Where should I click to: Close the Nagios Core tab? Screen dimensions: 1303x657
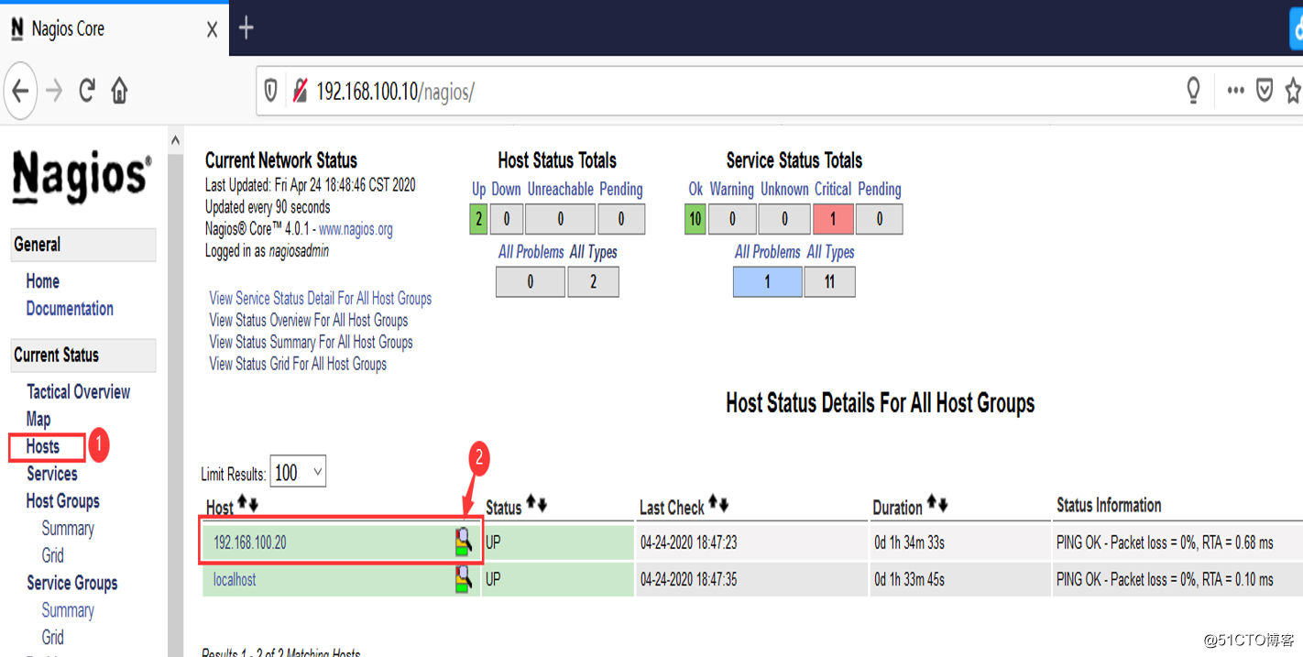pos(212,29)
